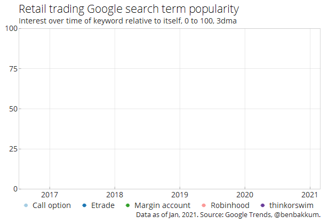Click the 2019 x-axis label
This screenshot has height=224, width=328.
click(180, 195)
